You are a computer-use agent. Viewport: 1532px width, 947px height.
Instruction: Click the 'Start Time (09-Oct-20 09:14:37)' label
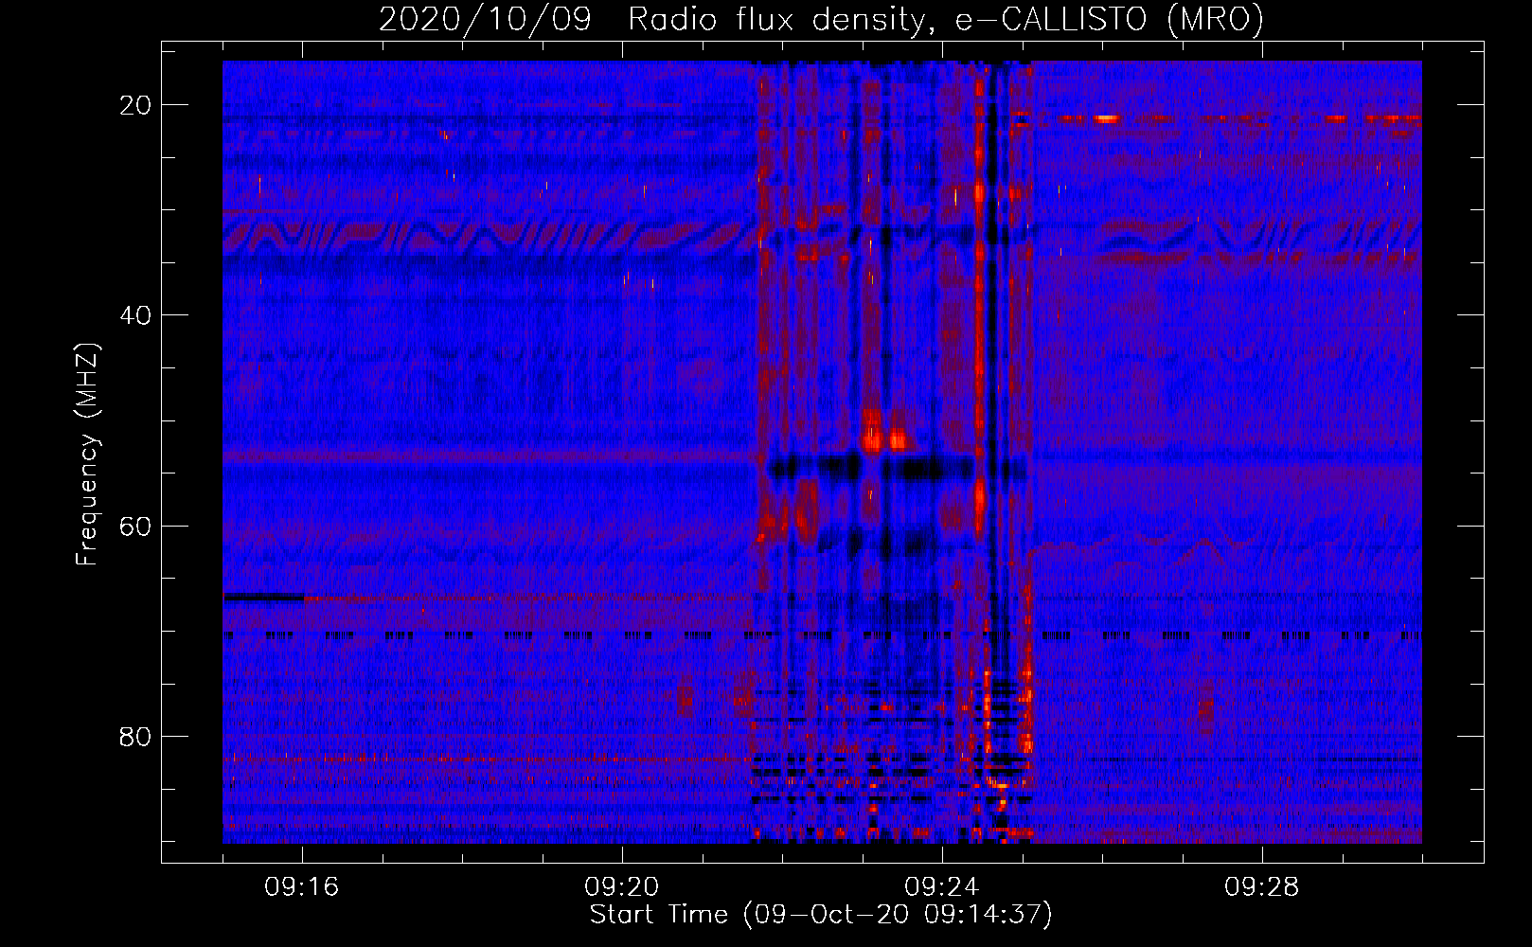821,915
